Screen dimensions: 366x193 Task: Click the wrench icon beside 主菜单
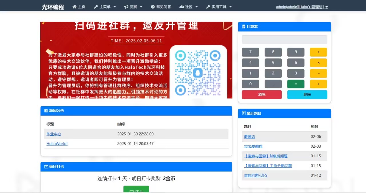pyautogui.click(x=96, y=7)
